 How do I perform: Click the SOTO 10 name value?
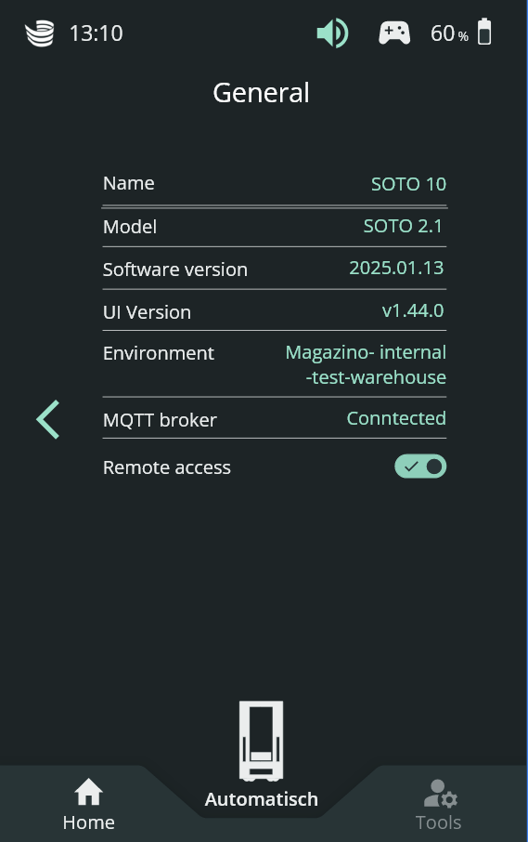[408, 184]
